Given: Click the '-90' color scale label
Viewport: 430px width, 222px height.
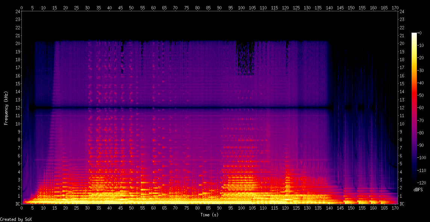Looking at the screenshot, I should (420, 145).
